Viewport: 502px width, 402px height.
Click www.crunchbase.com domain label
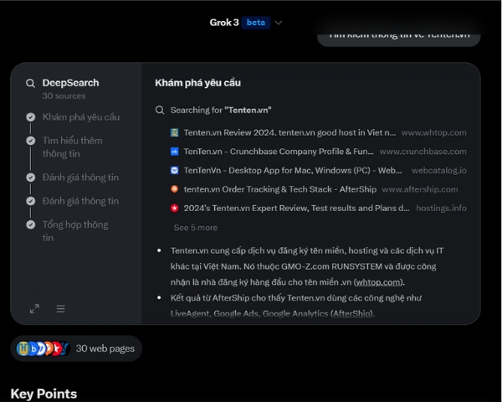point(423,152)
